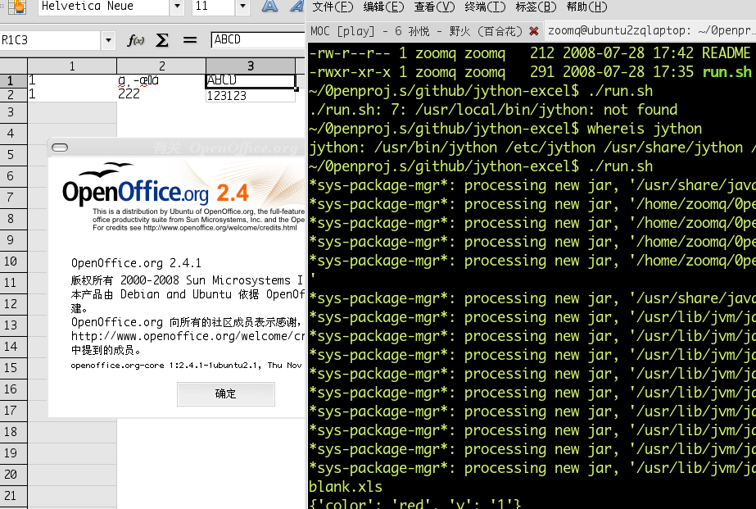Open the font size 11 dropdown
Viewport: 756px width, 509px height.
pos(242,7)
